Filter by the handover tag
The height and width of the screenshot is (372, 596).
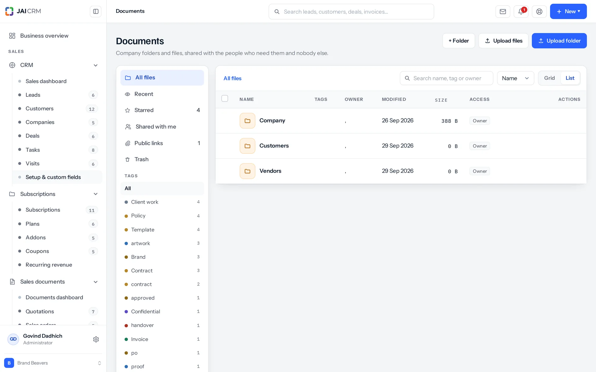(162, 325)
